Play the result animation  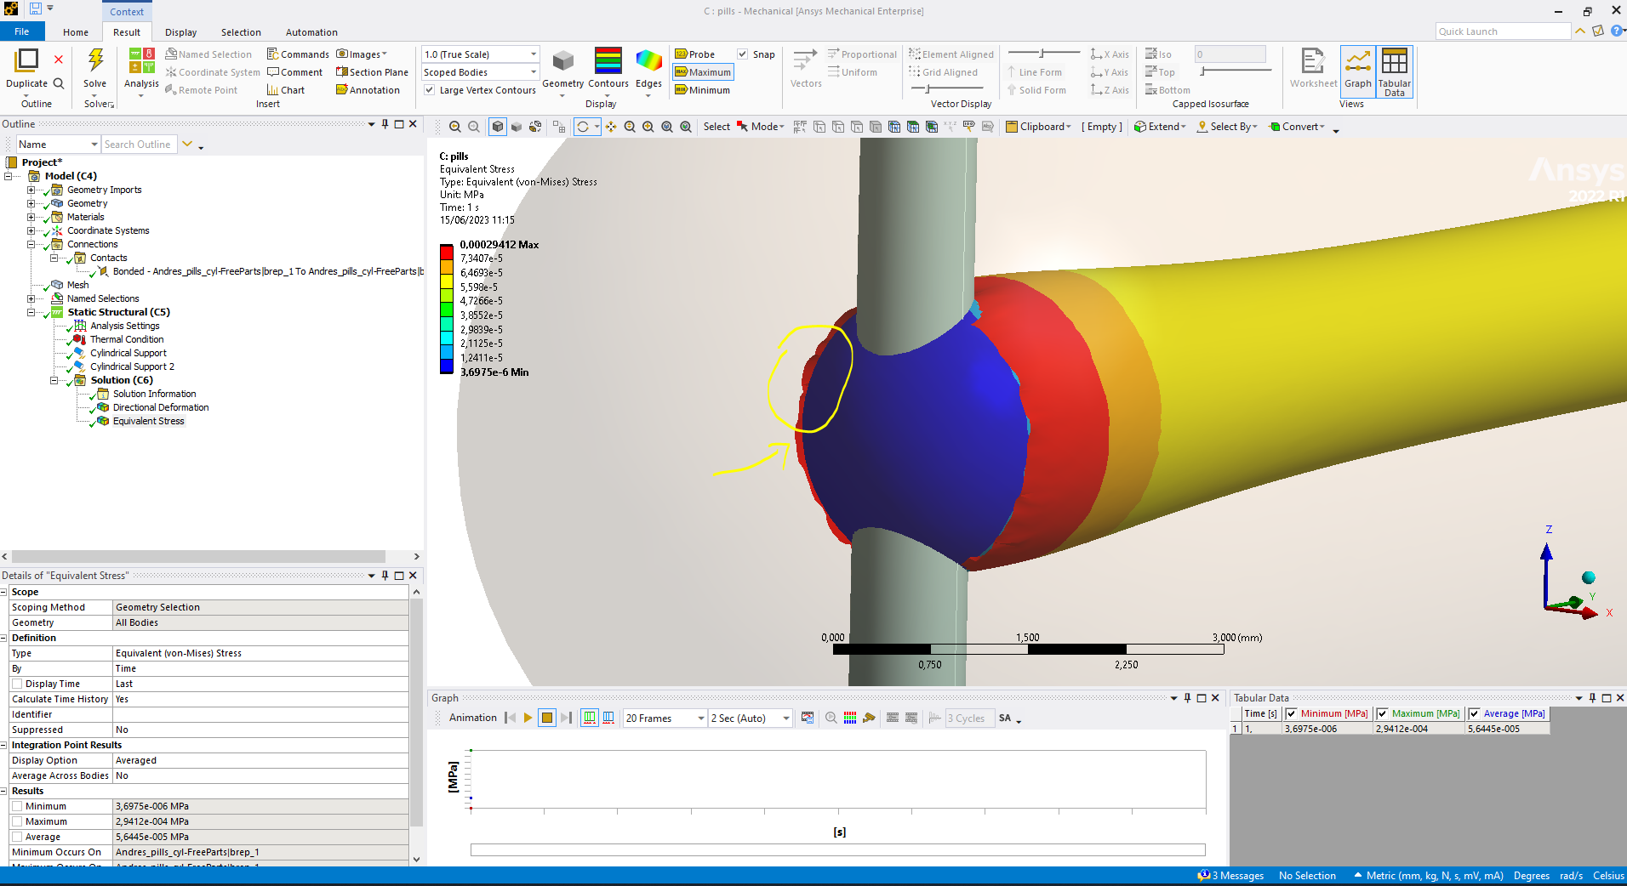point(528,718)
